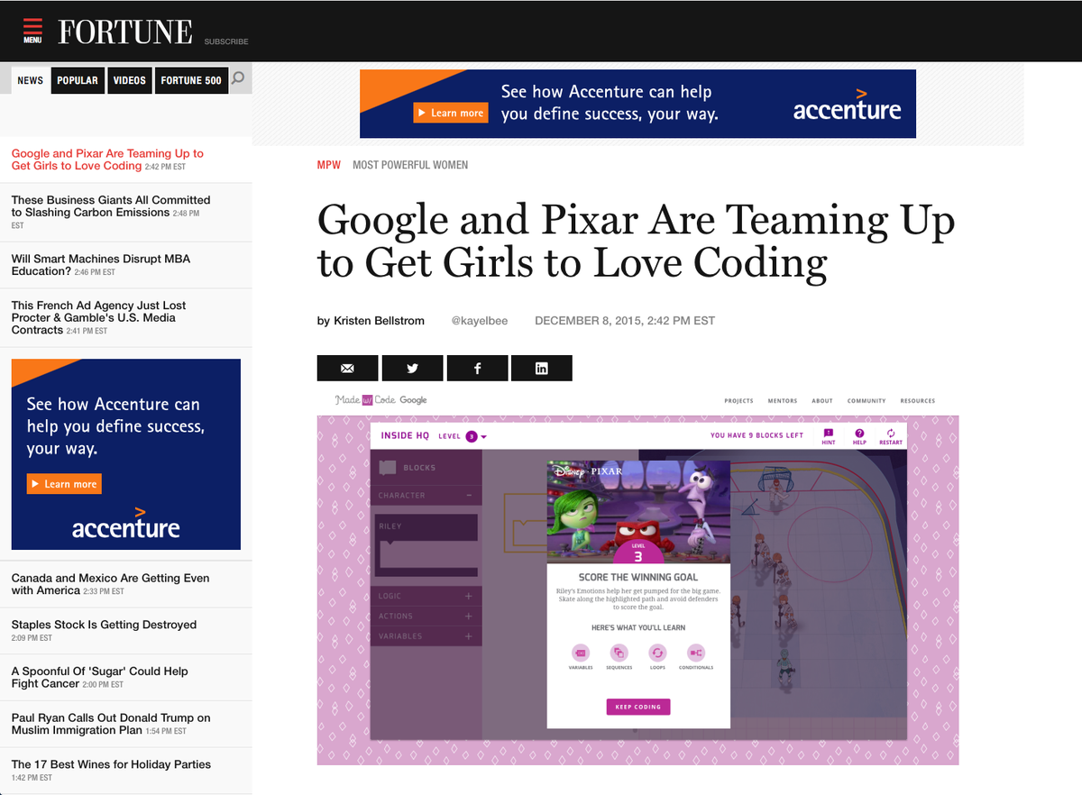The width and height of the screenshot is (1082, 795).
Task: Open PROJECTS in Made with Code menu
Action: click(x=738, y=401)
